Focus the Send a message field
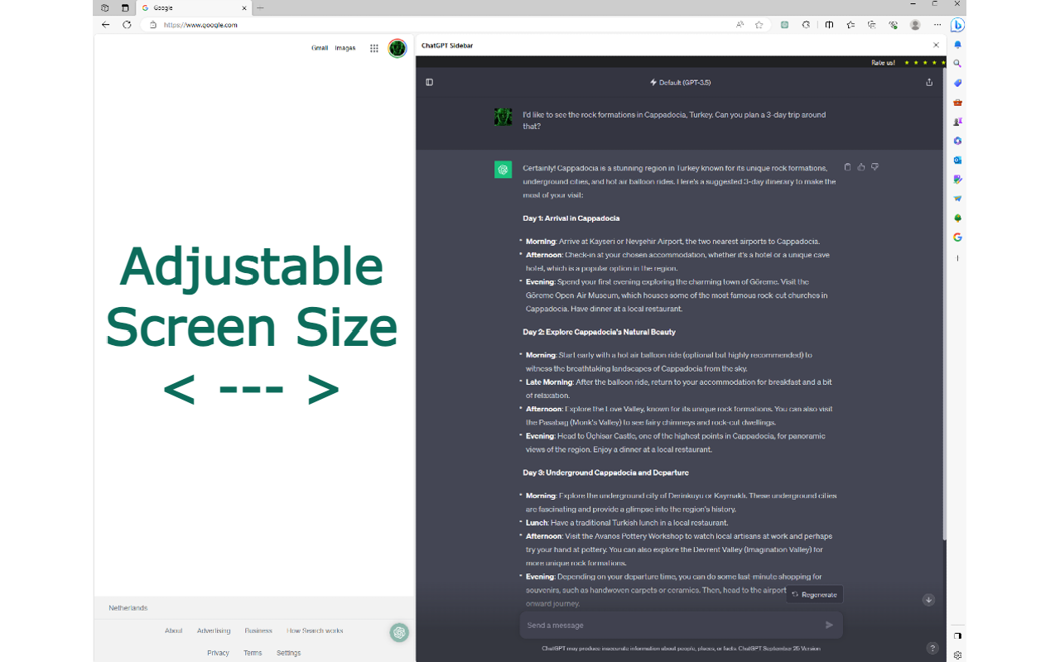The width and height of the screenshot is (1060, 662). tap(681, 625)
